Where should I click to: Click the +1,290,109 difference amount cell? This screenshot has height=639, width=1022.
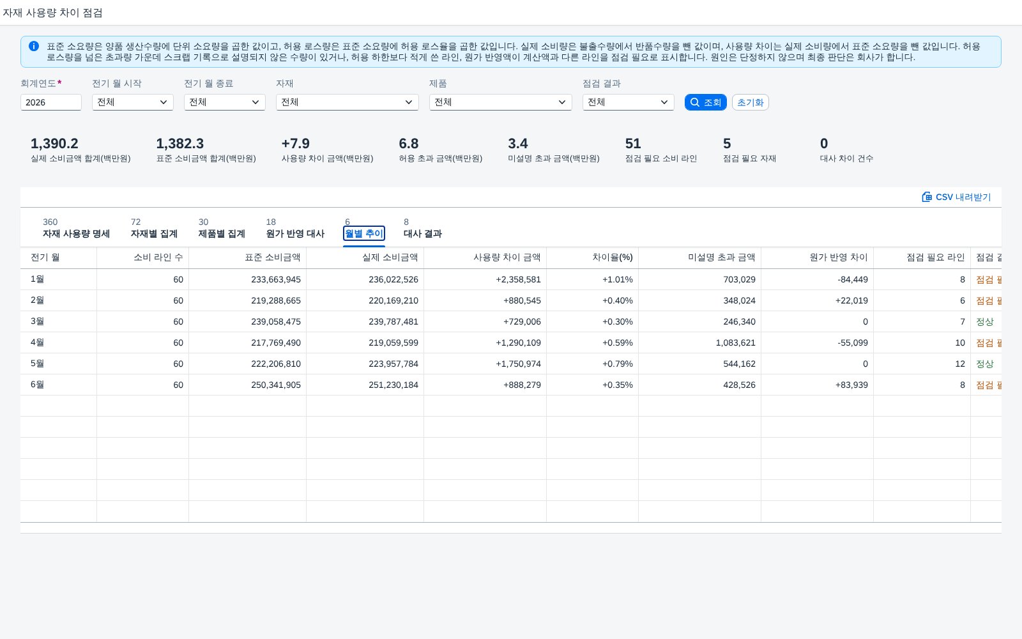coord(485,343)
